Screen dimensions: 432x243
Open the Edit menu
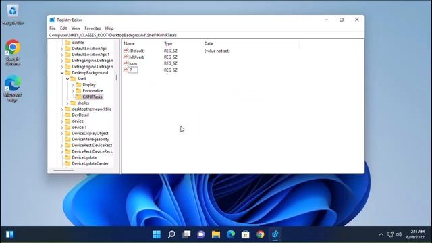[63, 28]
